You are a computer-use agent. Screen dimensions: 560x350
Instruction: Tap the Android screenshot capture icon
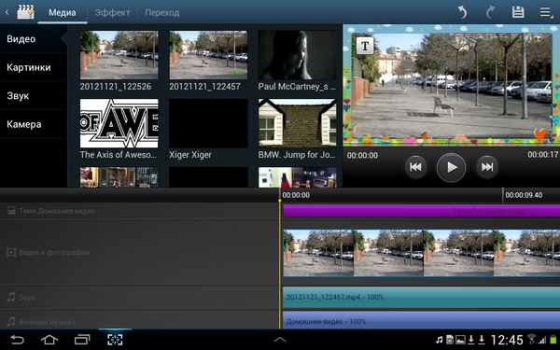coord(115,340)
